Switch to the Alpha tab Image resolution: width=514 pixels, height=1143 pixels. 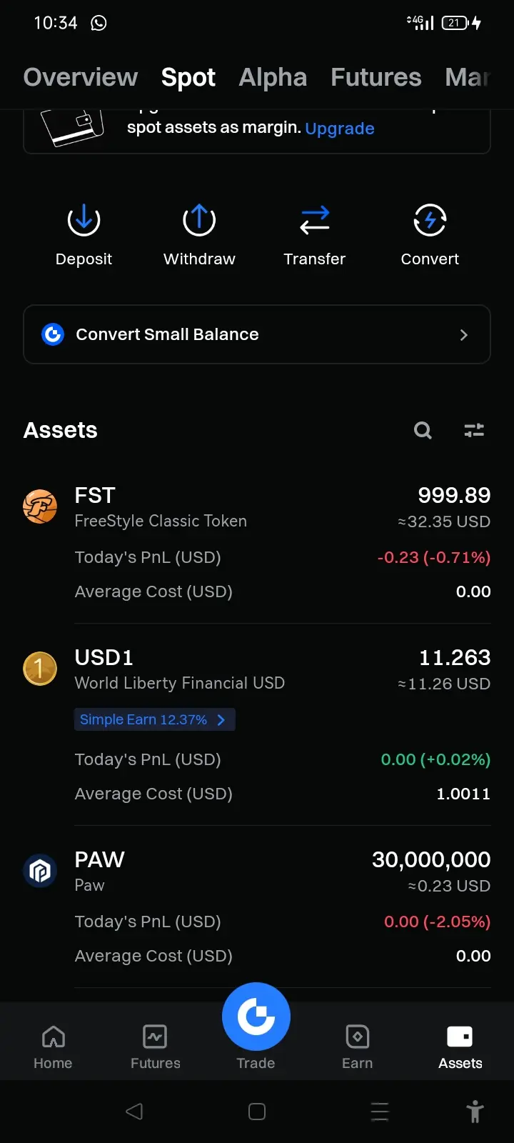[273, 77]
